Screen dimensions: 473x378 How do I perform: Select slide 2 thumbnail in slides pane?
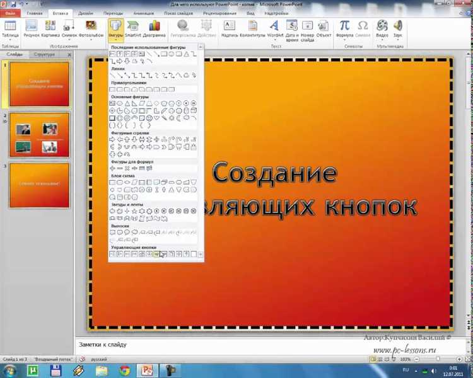click(39, 136)
